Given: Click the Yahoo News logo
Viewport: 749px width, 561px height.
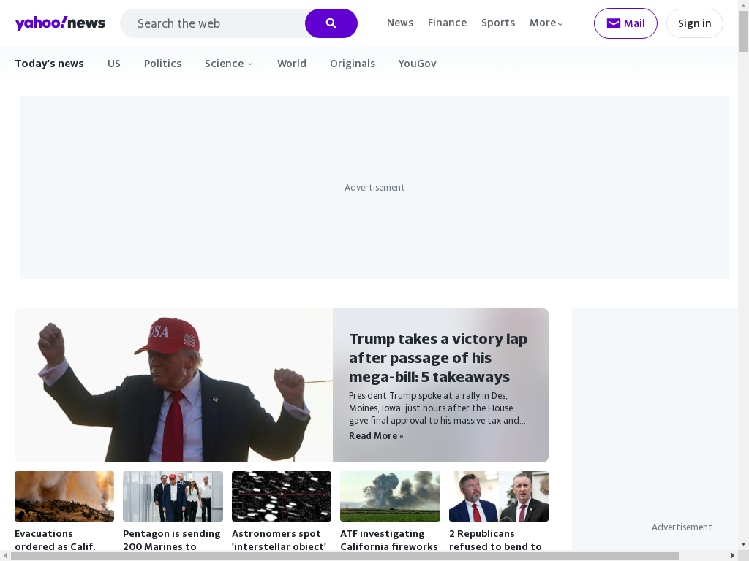Looking at the screenshot, I should 60,23.
